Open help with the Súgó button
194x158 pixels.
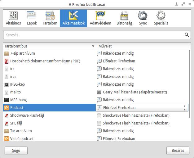point(16,151)
